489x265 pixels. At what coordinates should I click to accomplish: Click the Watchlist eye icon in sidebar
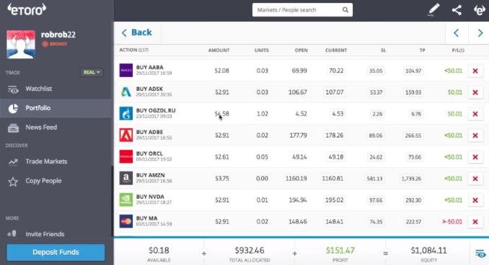pyautogui.click(x=13, y=89)
